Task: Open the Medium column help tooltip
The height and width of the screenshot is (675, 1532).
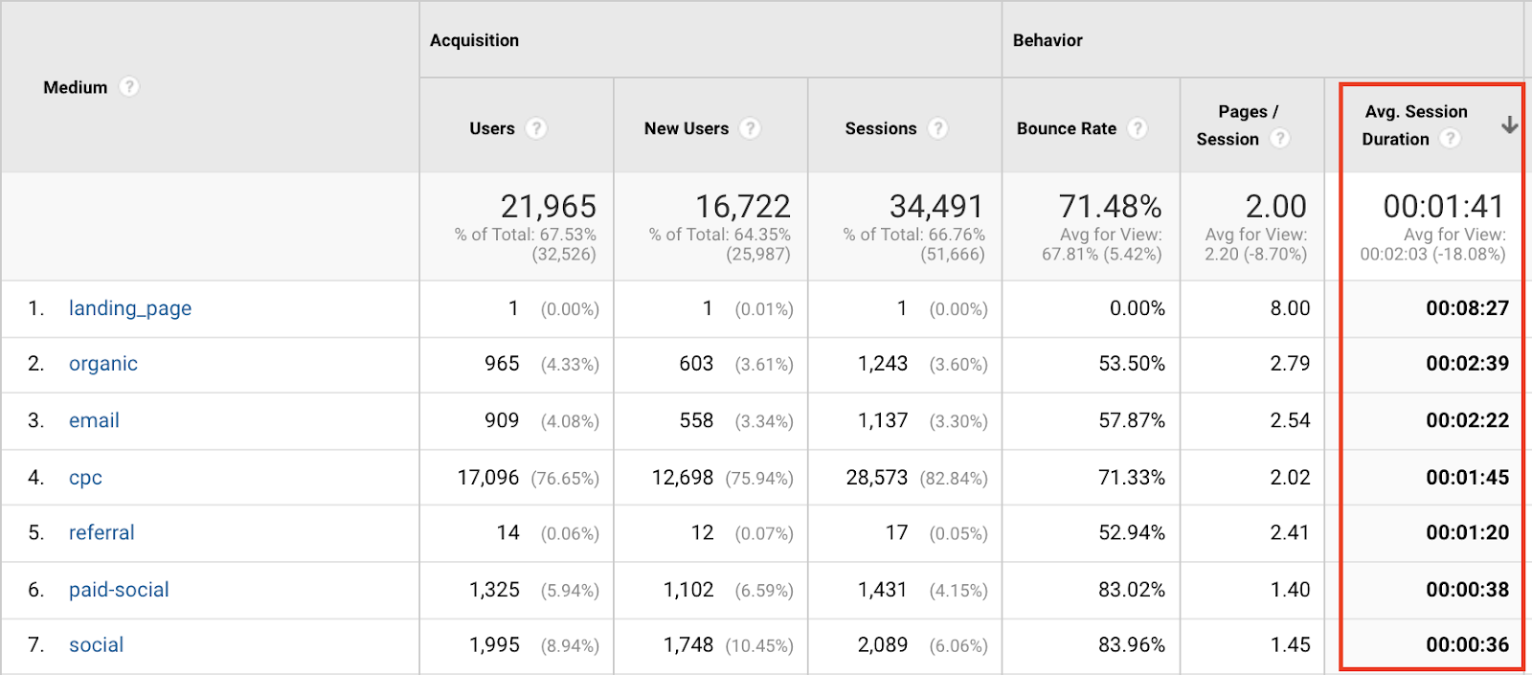Action: (x=130, y=86)
